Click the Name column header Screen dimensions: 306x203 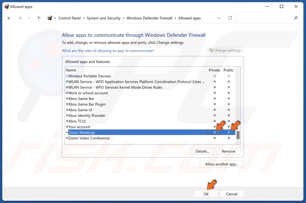[71, 70]
